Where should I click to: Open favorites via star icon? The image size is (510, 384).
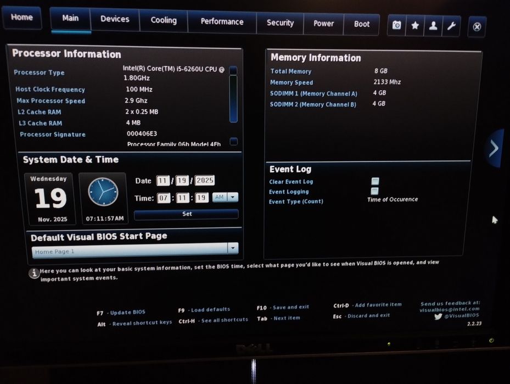click(x=414, y=25)
